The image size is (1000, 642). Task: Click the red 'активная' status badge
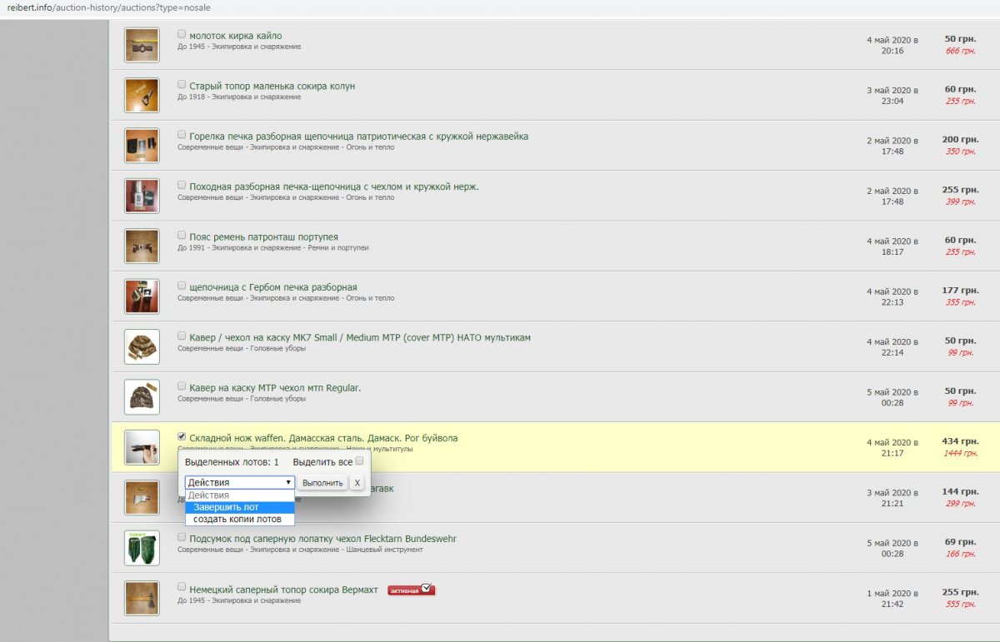click(x=412, y=590)
